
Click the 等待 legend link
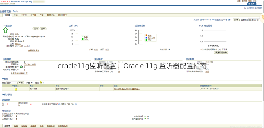(x=149, y=36)
